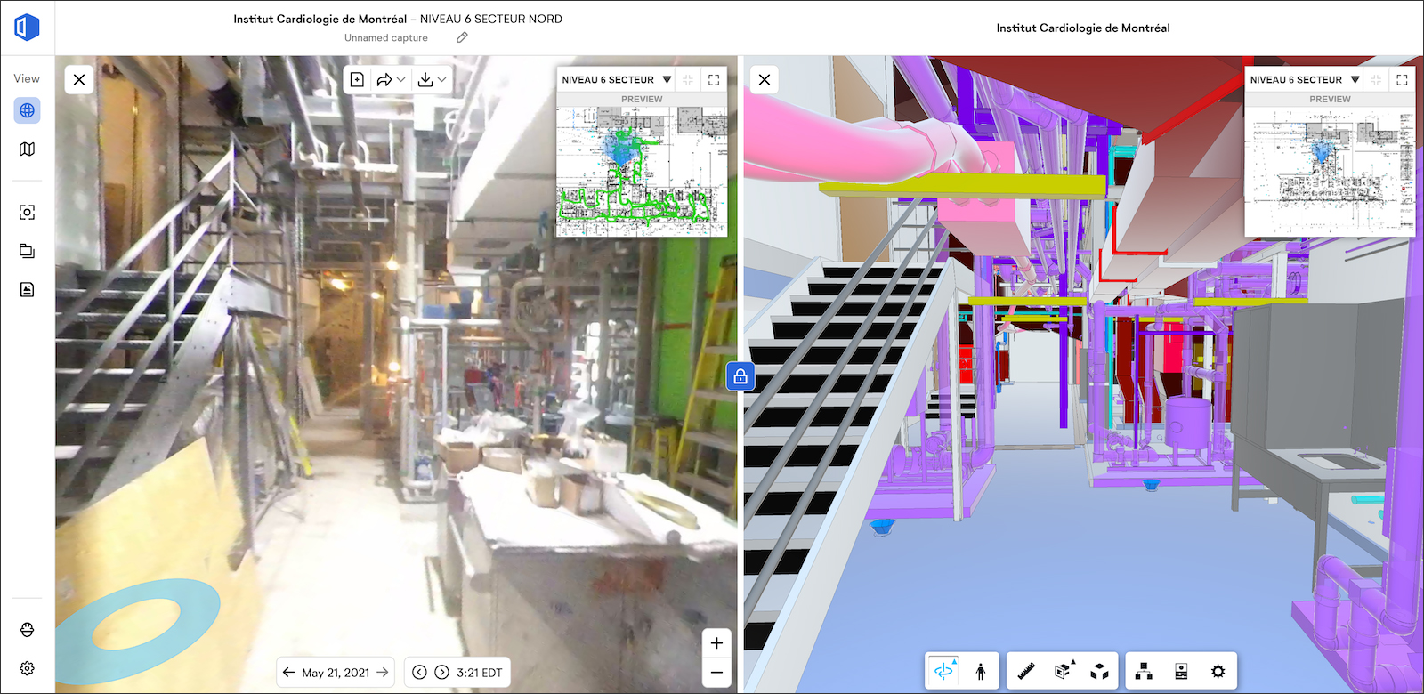
Task: Close the left 360 photo pane
Action: (x=79, y=80)
